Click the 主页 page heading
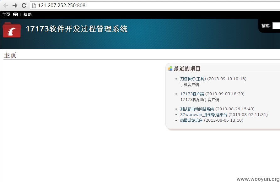 click(x=10, y=55)
